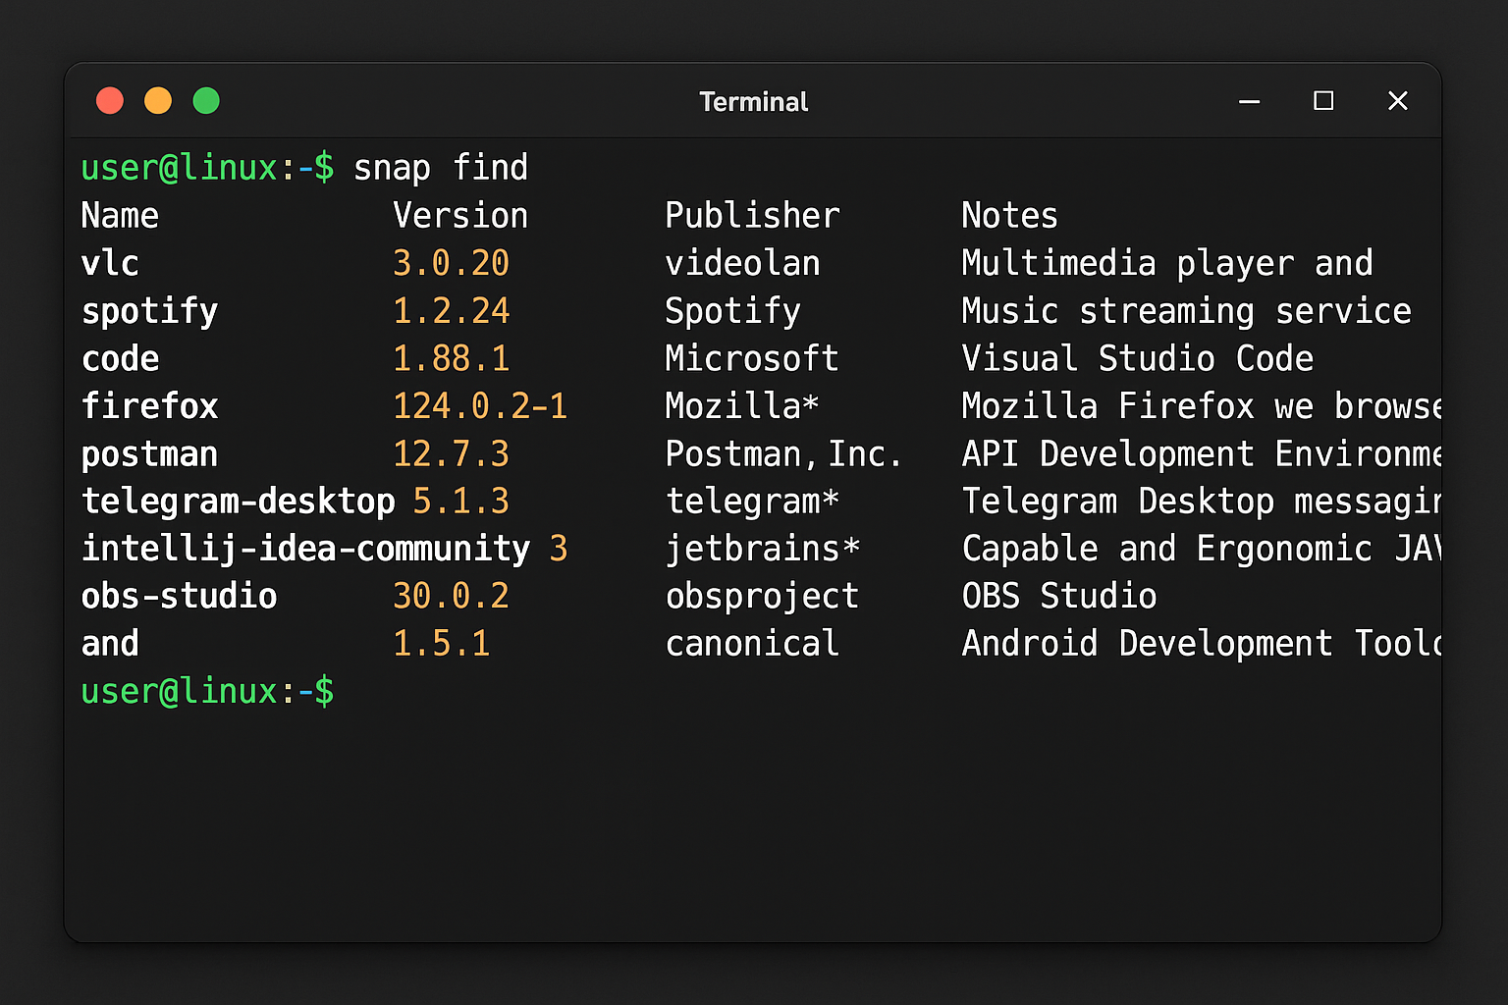Click the obs-studio package entry
The image size is (1508, 1005).
pyautogui.click(x=179, y=596)
